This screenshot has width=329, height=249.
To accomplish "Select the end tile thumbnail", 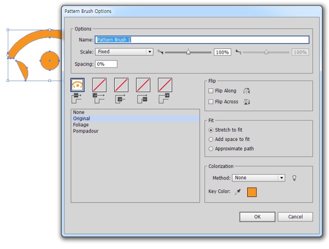I will pos(165,85).
